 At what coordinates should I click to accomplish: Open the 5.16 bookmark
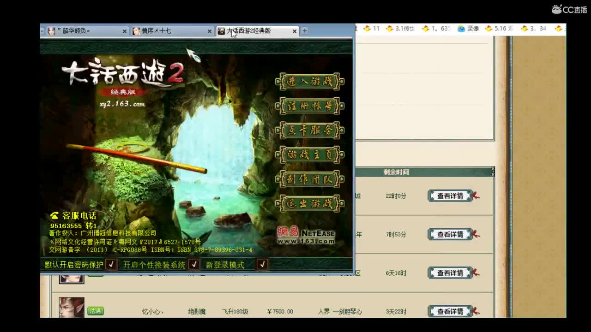(499, 29)
